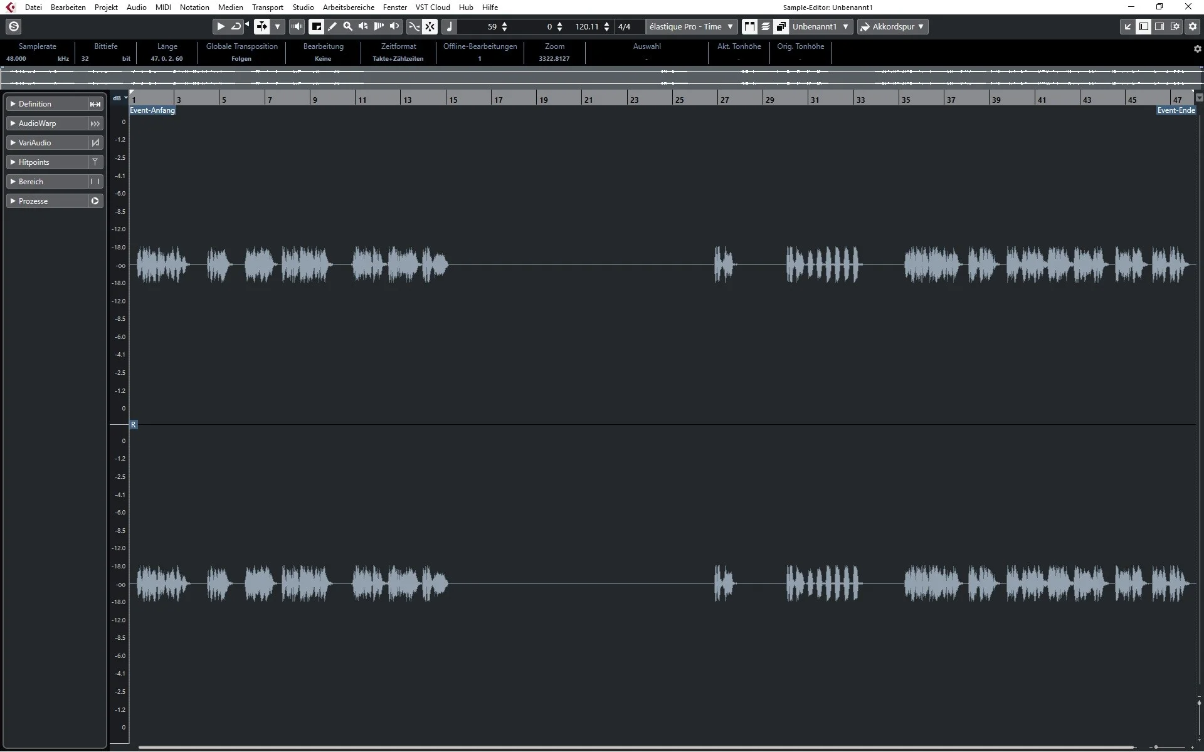Open the Bearbeiten menu

click(68, 8)
